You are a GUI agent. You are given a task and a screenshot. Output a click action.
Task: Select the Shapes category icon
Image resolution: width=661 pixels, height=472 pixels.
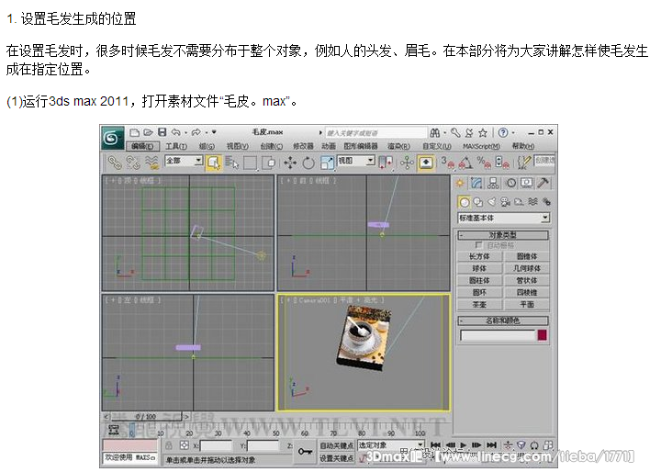[x=478, y=202]
